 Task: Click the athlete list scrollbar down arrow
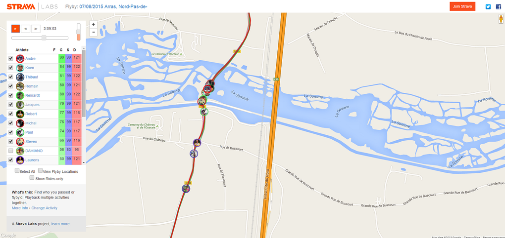click(x=84, y=162)
